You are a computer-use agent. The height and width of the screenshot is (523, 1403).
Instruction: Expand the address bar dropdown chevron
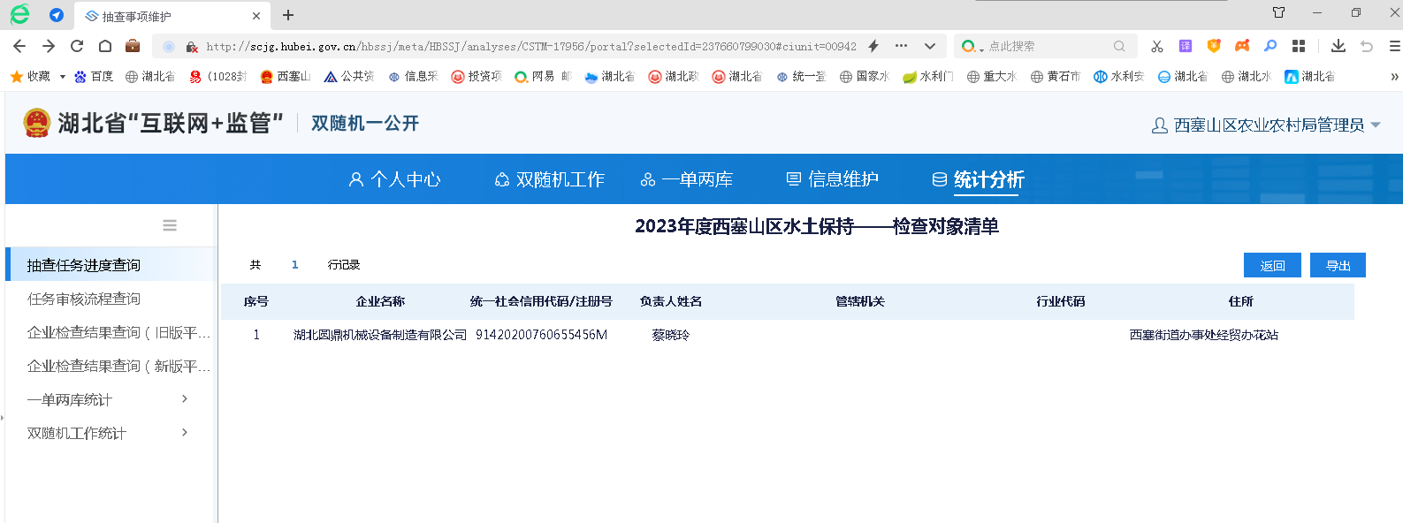[x=930, y=46]
